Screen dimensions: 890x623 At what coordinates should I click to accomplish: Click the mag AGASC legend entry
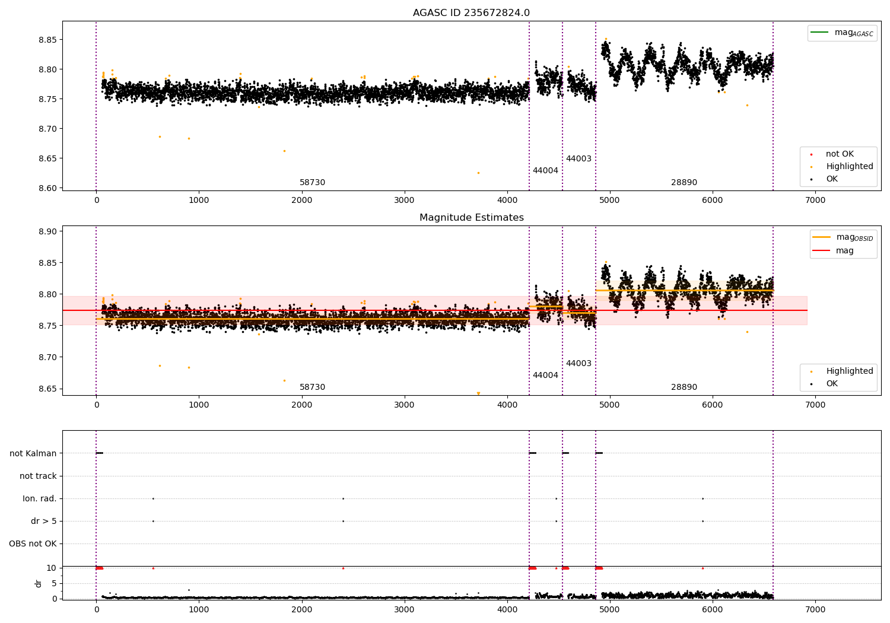842,33
